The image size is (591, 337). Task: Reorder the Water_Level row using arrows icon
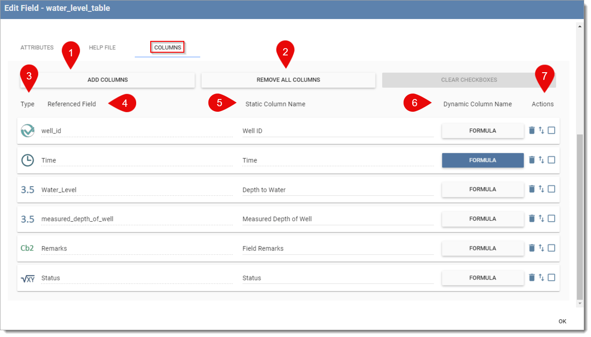542,189
